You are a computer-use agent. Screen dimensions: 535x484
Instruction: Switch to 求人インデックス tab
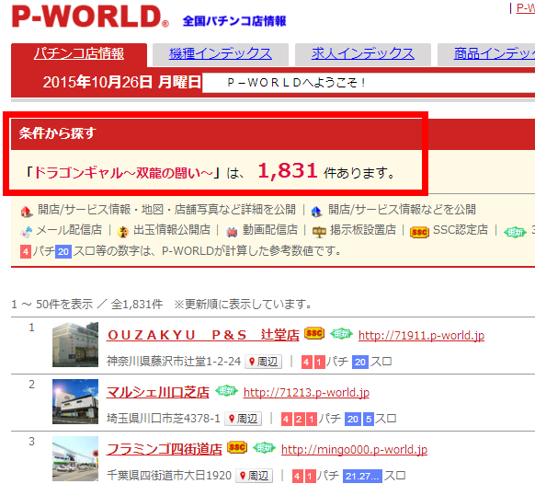[x=363, y=54]
